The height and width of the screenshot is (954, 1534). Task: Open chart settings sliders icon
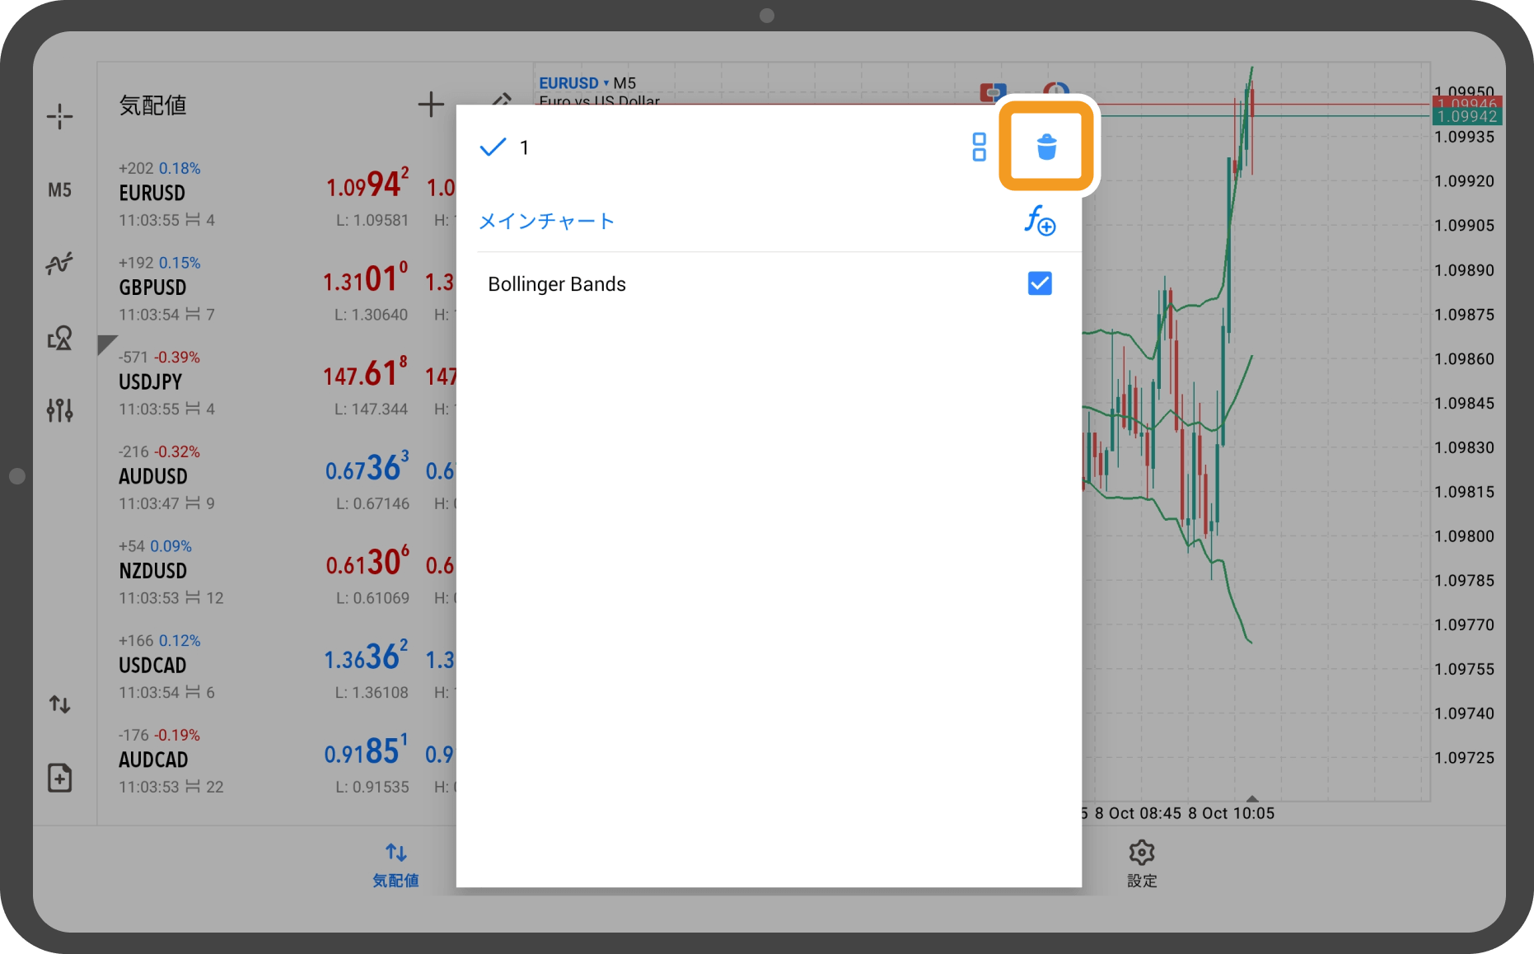tap(59, 409)
